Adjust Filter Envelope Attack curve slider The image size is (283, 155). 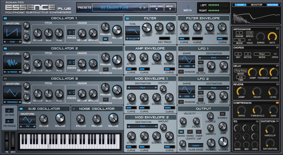click(x=184, y=39)
